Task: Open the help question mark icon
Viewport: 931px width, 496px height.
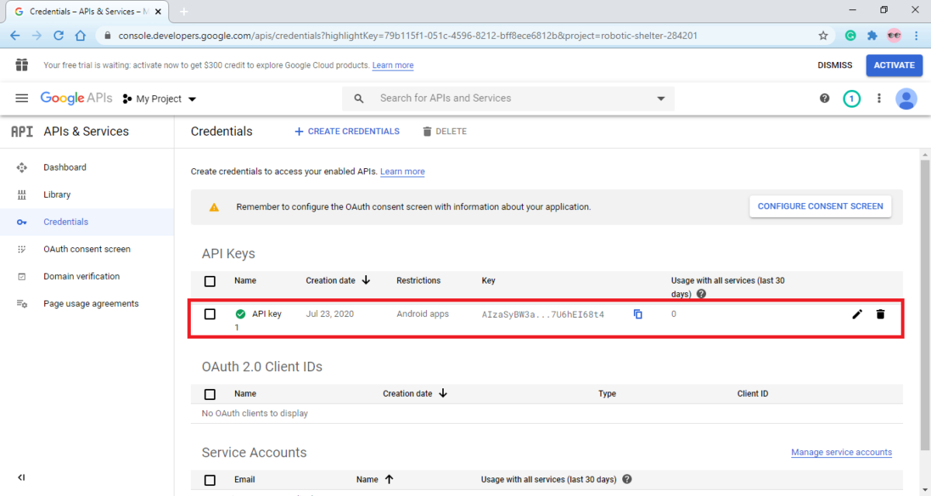Action: click(825, 98)
